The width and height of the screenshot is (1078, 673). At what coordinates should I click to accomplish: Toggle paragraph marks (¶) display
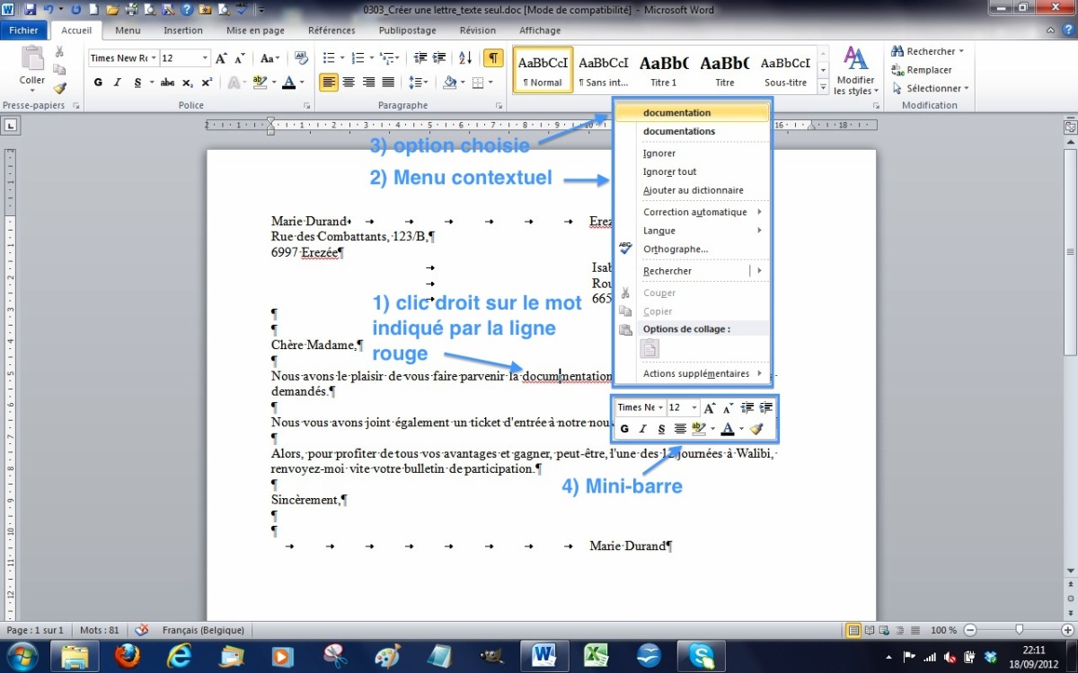493,58
